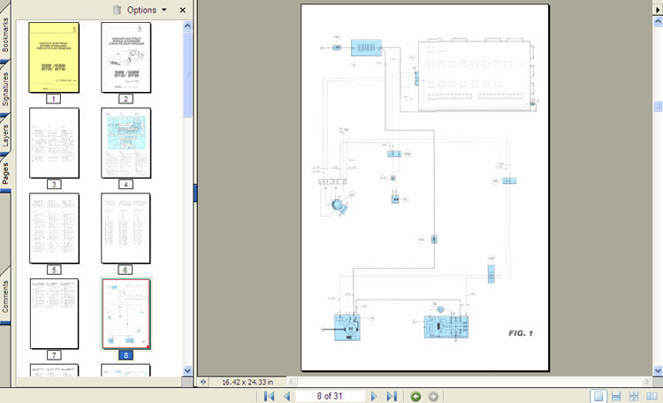Go to first page
This screenshot has width=663, height=403.
pyautogui.click(x=269, y=396)
